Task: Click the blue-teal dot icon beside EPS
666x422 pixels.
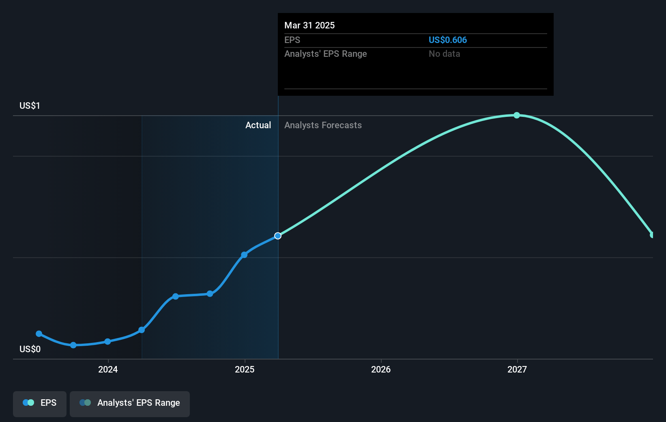Action: pos(28,403)
